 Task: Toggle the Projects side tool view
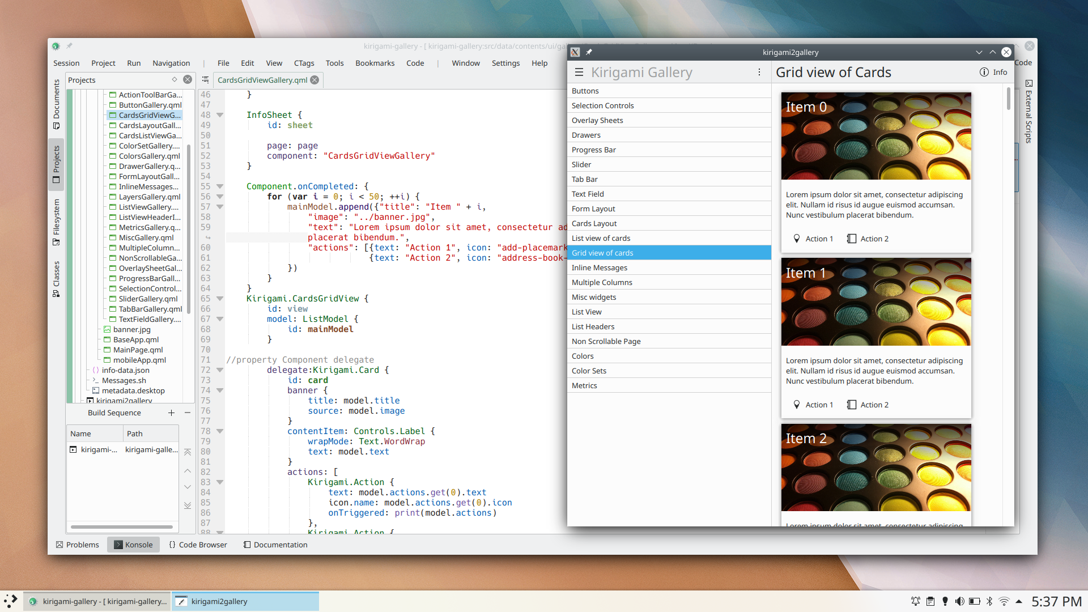tap(56, 164)
